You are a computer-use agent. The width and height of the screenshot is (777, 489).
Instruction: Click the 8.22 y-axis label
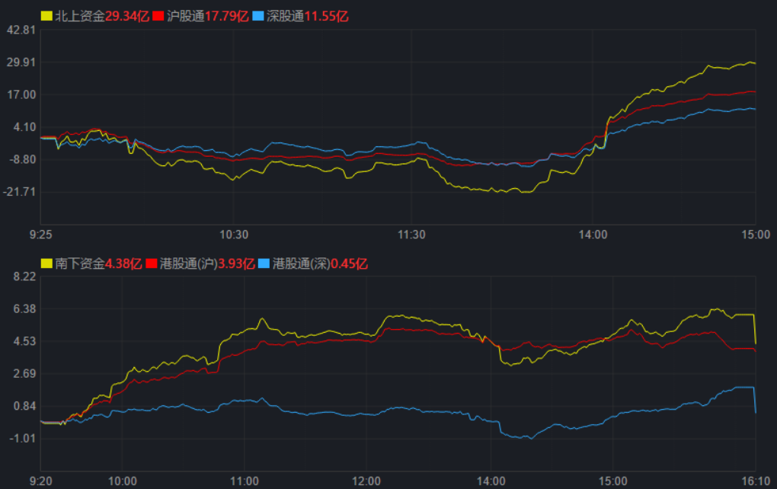(x=25, y=276)
